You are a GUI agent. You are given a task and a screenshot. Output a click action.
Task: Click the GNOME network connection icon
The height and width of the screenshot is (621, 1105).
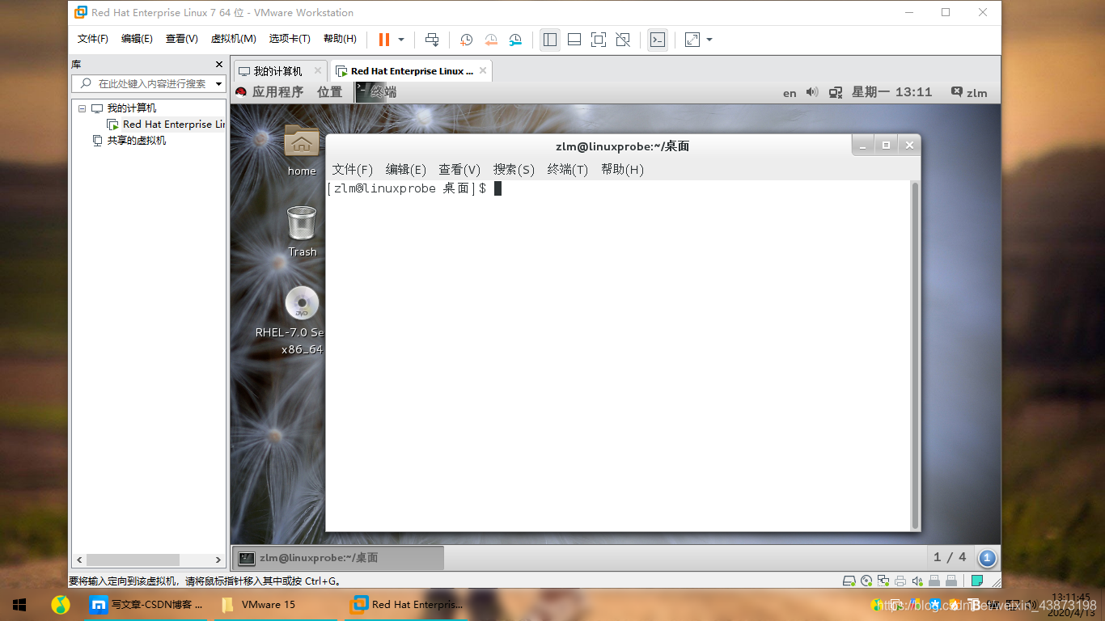pos(836,92)
